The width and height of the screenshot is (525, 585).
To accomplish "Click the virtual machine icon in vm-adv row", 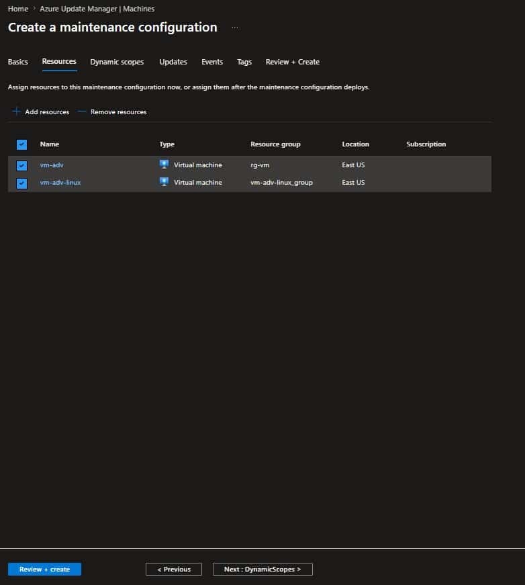I will (164, 165).
